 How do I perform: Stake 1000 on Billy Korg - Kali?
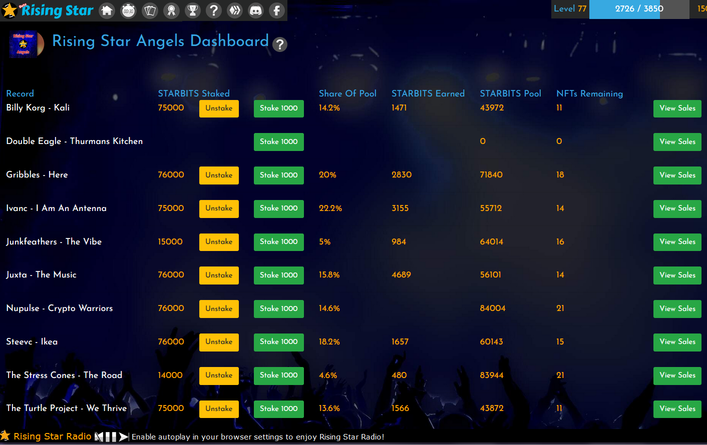tap(279, 108)
